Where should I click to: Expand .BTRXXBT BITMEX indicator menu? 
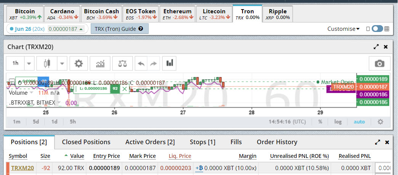pyautogui.click(x=59, y=103)
